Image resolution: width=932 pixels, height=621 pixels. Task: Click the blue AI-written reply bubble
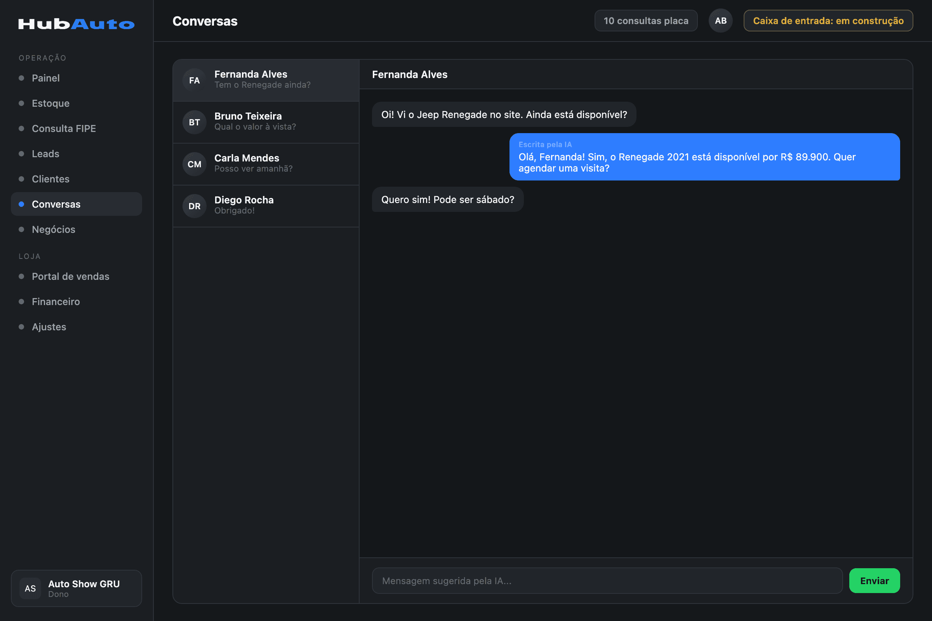click(704, 157)
